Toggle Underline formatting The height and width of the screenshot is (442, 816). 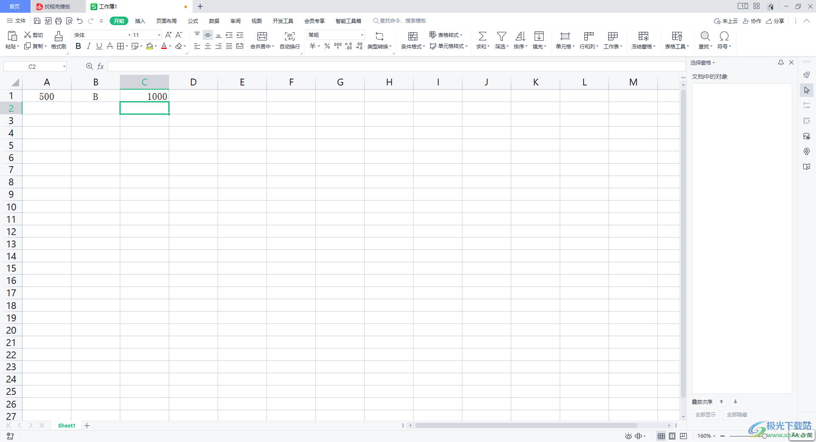99,46
